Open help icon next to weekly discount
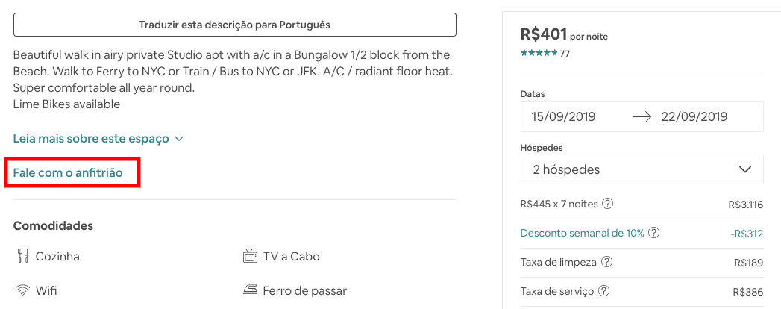The image size is (781, 309). pyautogui.click(x=654, y=233)
